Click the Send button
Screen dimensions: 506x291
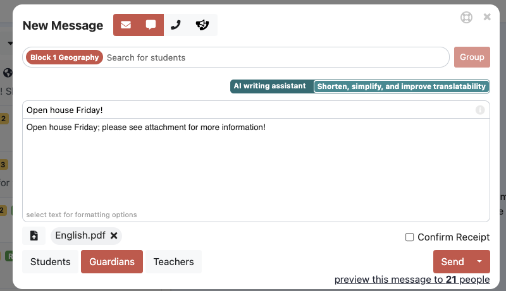(x=452, y=262)
